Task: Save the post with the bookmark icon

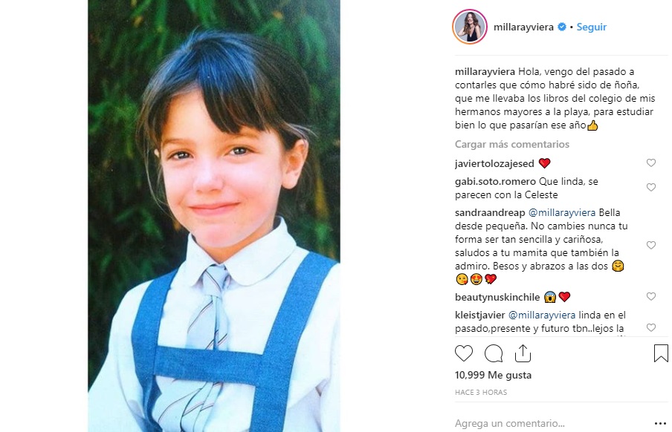Action: 661,353
